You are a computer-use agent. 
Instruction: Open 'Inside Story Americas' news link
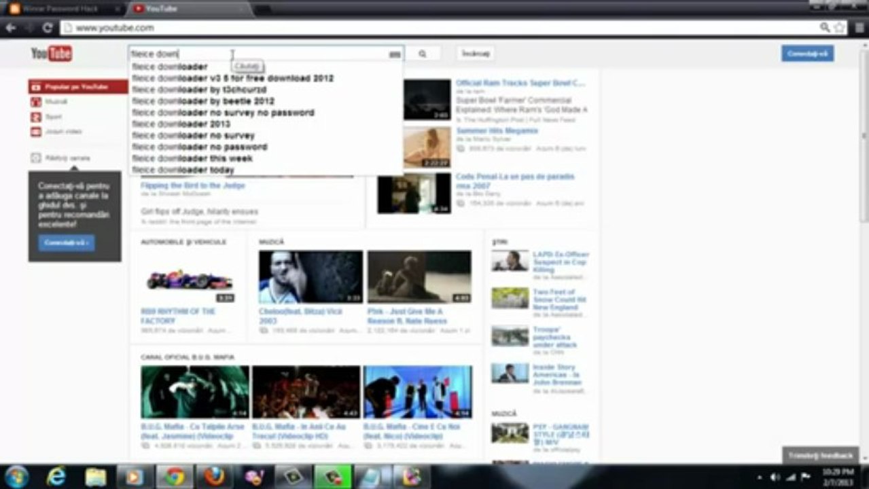[556, 375]
